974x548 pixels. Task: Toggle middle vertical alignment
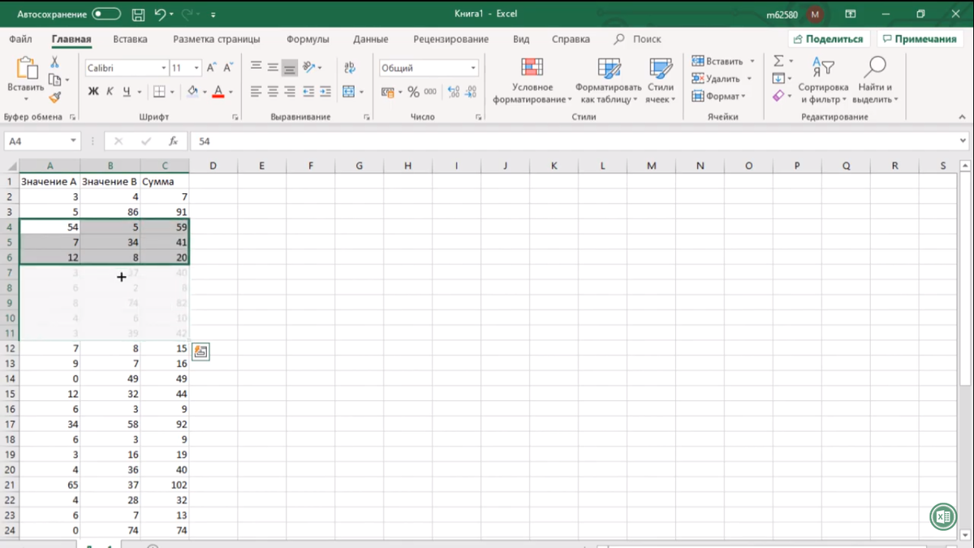[x=273, y=68]
